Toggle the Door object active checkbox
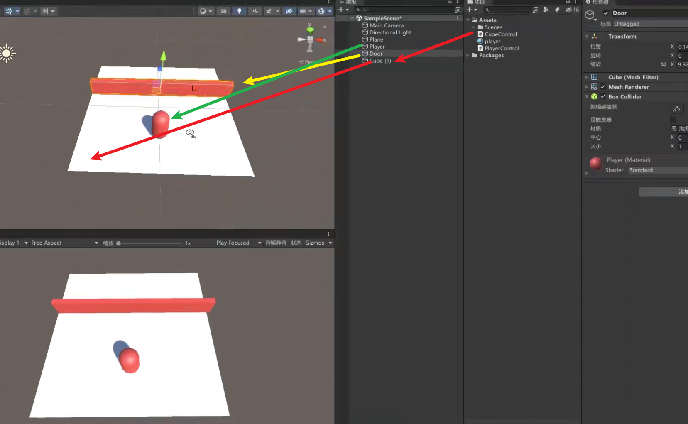Screen dimensions: 688x424 [x=606, y=13]
